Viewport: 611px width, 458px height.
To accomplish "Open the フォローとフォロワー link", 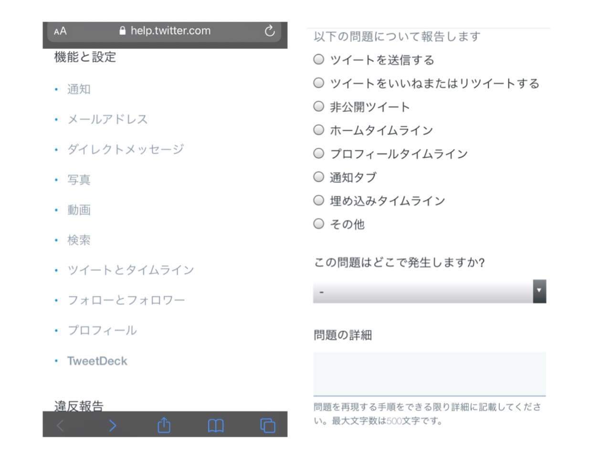I will click(126, 300).
